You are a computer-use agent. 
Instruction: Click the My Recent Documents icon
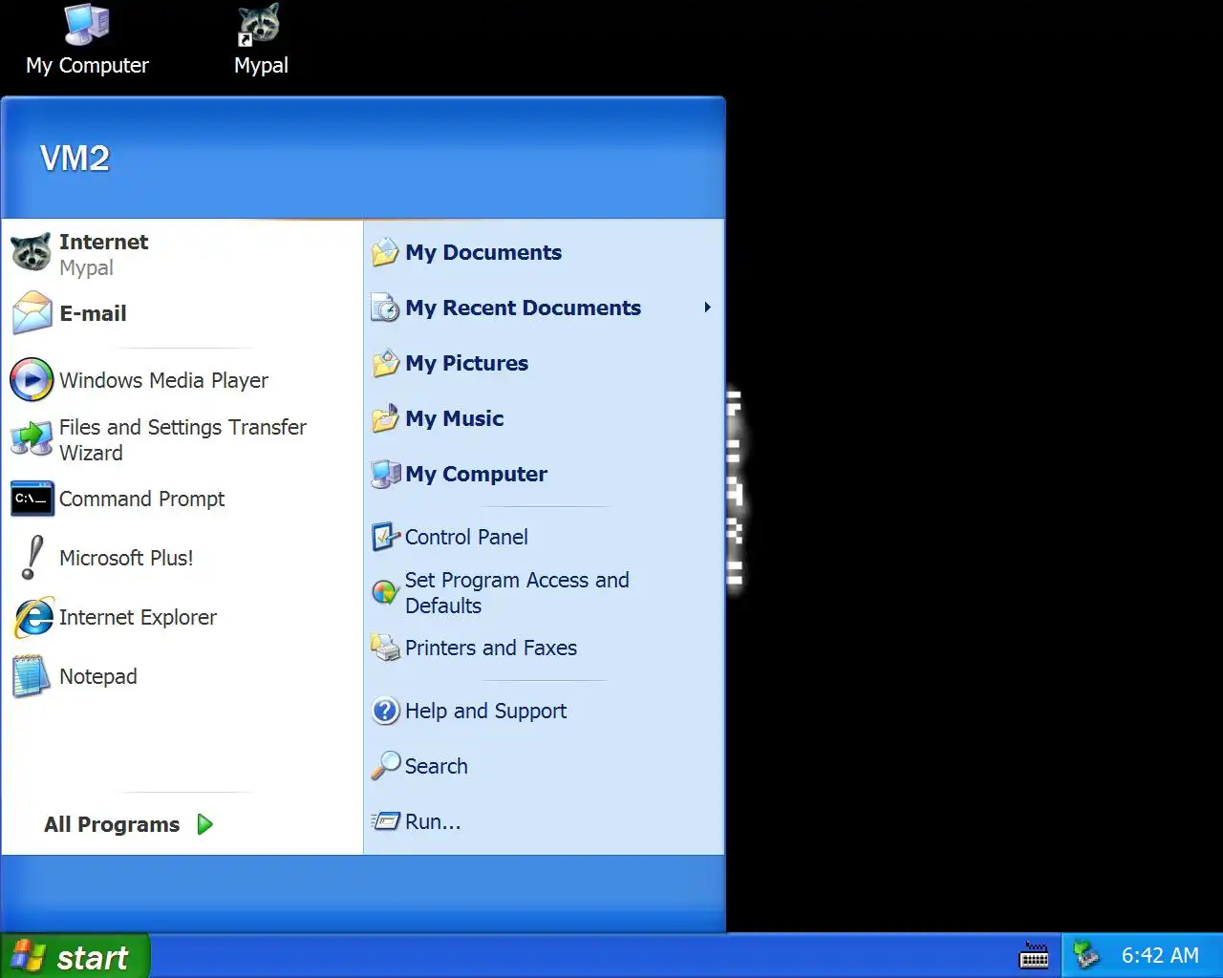coord(385,308)
